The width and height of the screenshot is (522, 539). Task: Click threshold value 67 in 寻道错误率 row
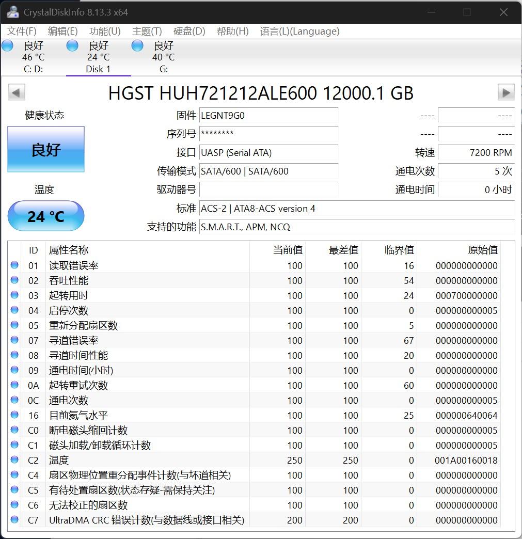(408, 340)
